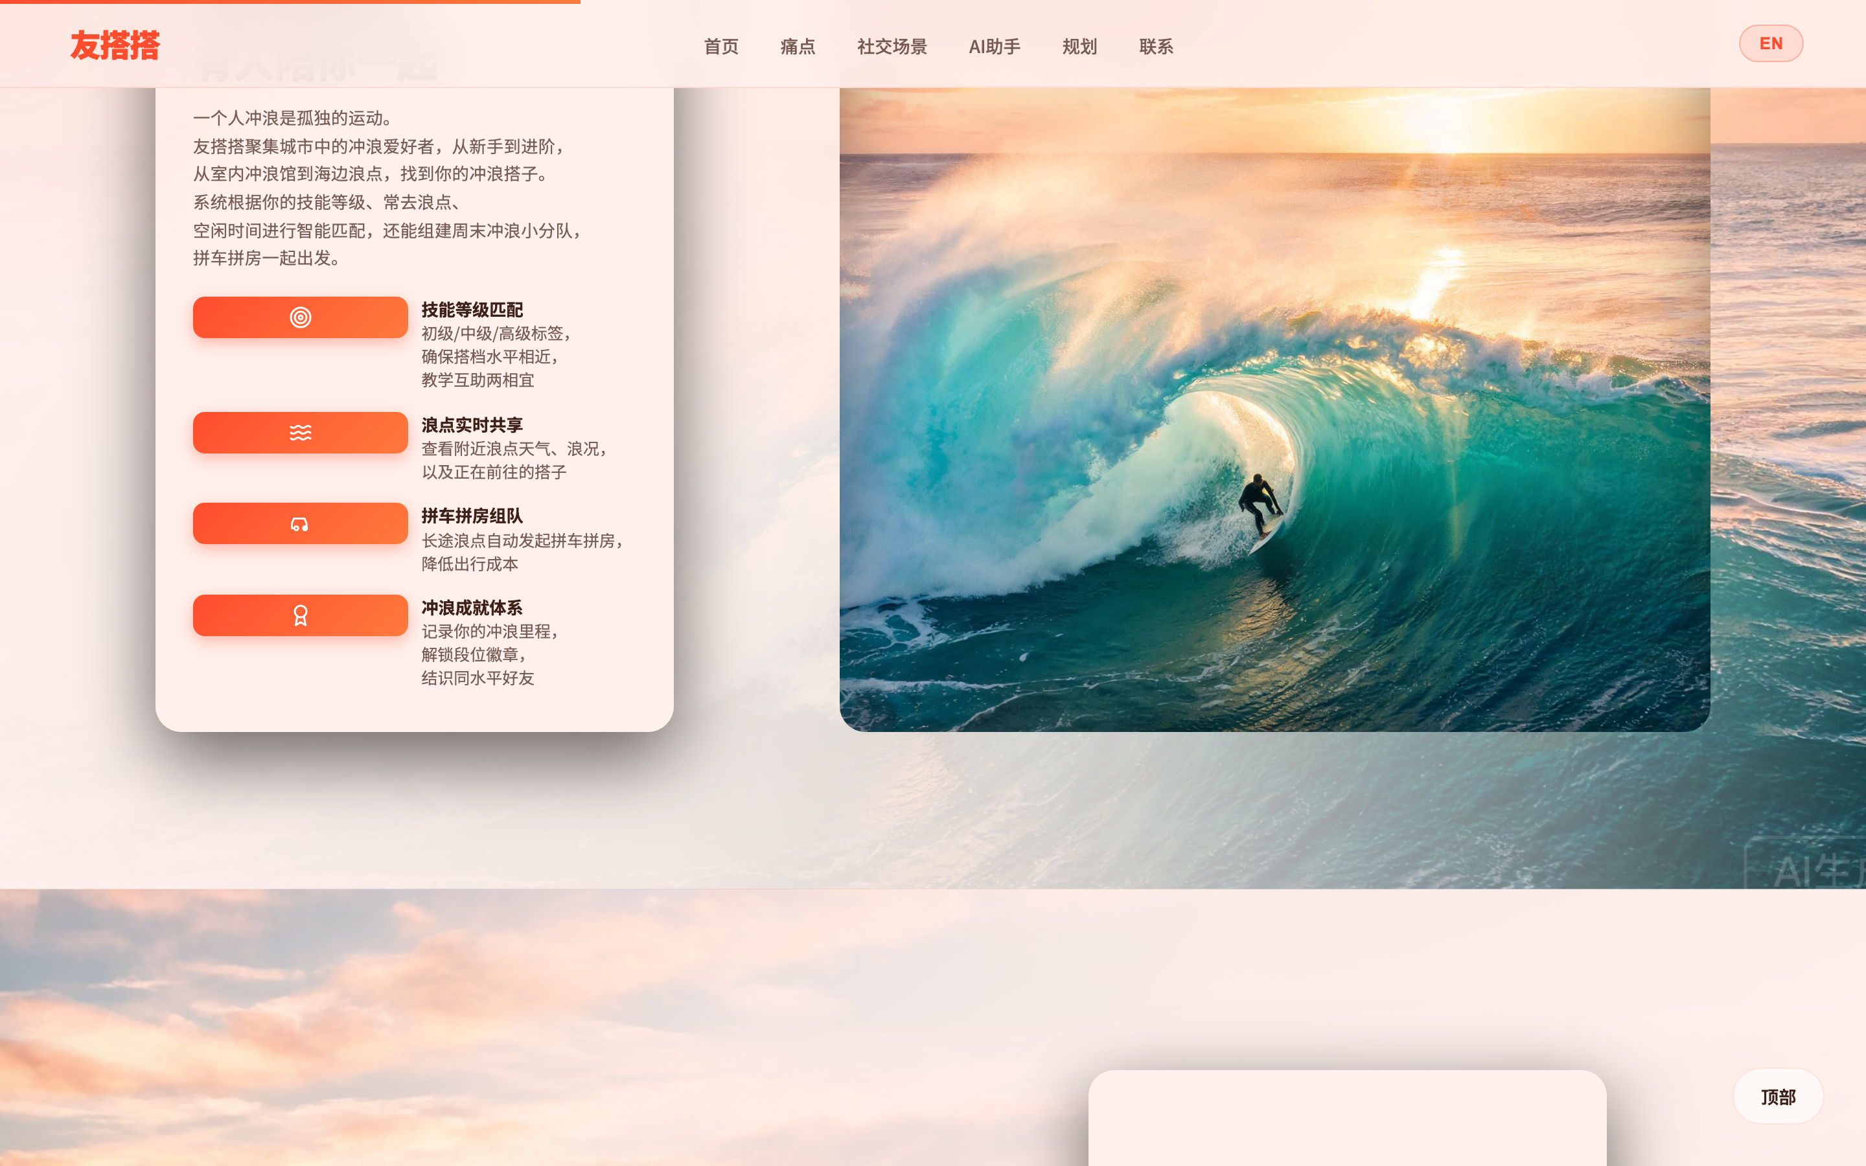The image size is (1866, 1166).
Task: Switch language with the EN button
Action: coord(1770,43)
